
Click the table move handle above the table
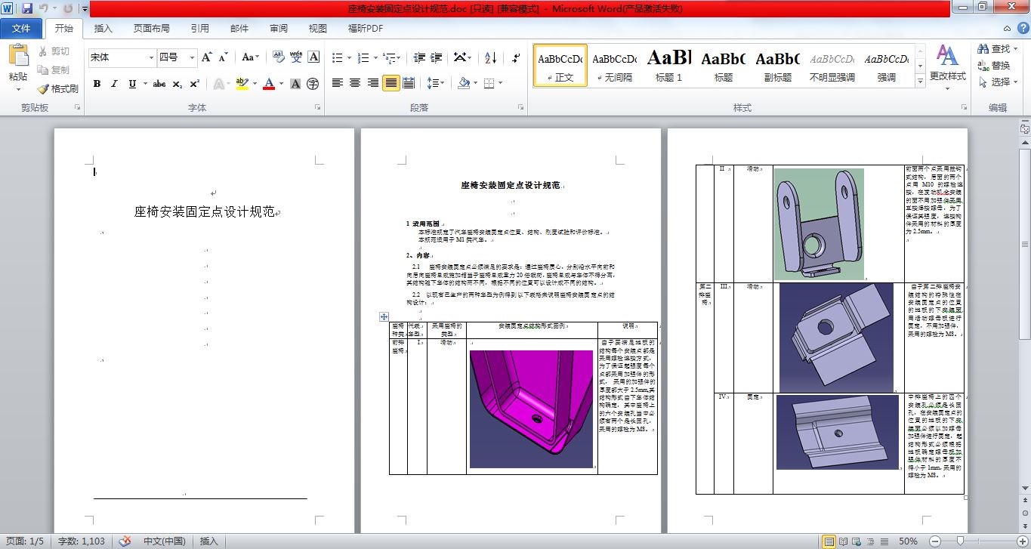point(384,316)
